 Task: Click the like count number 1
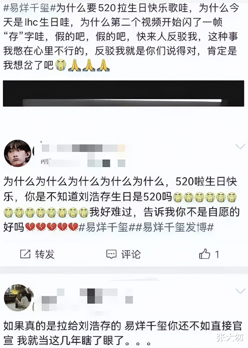click(217, 254)
